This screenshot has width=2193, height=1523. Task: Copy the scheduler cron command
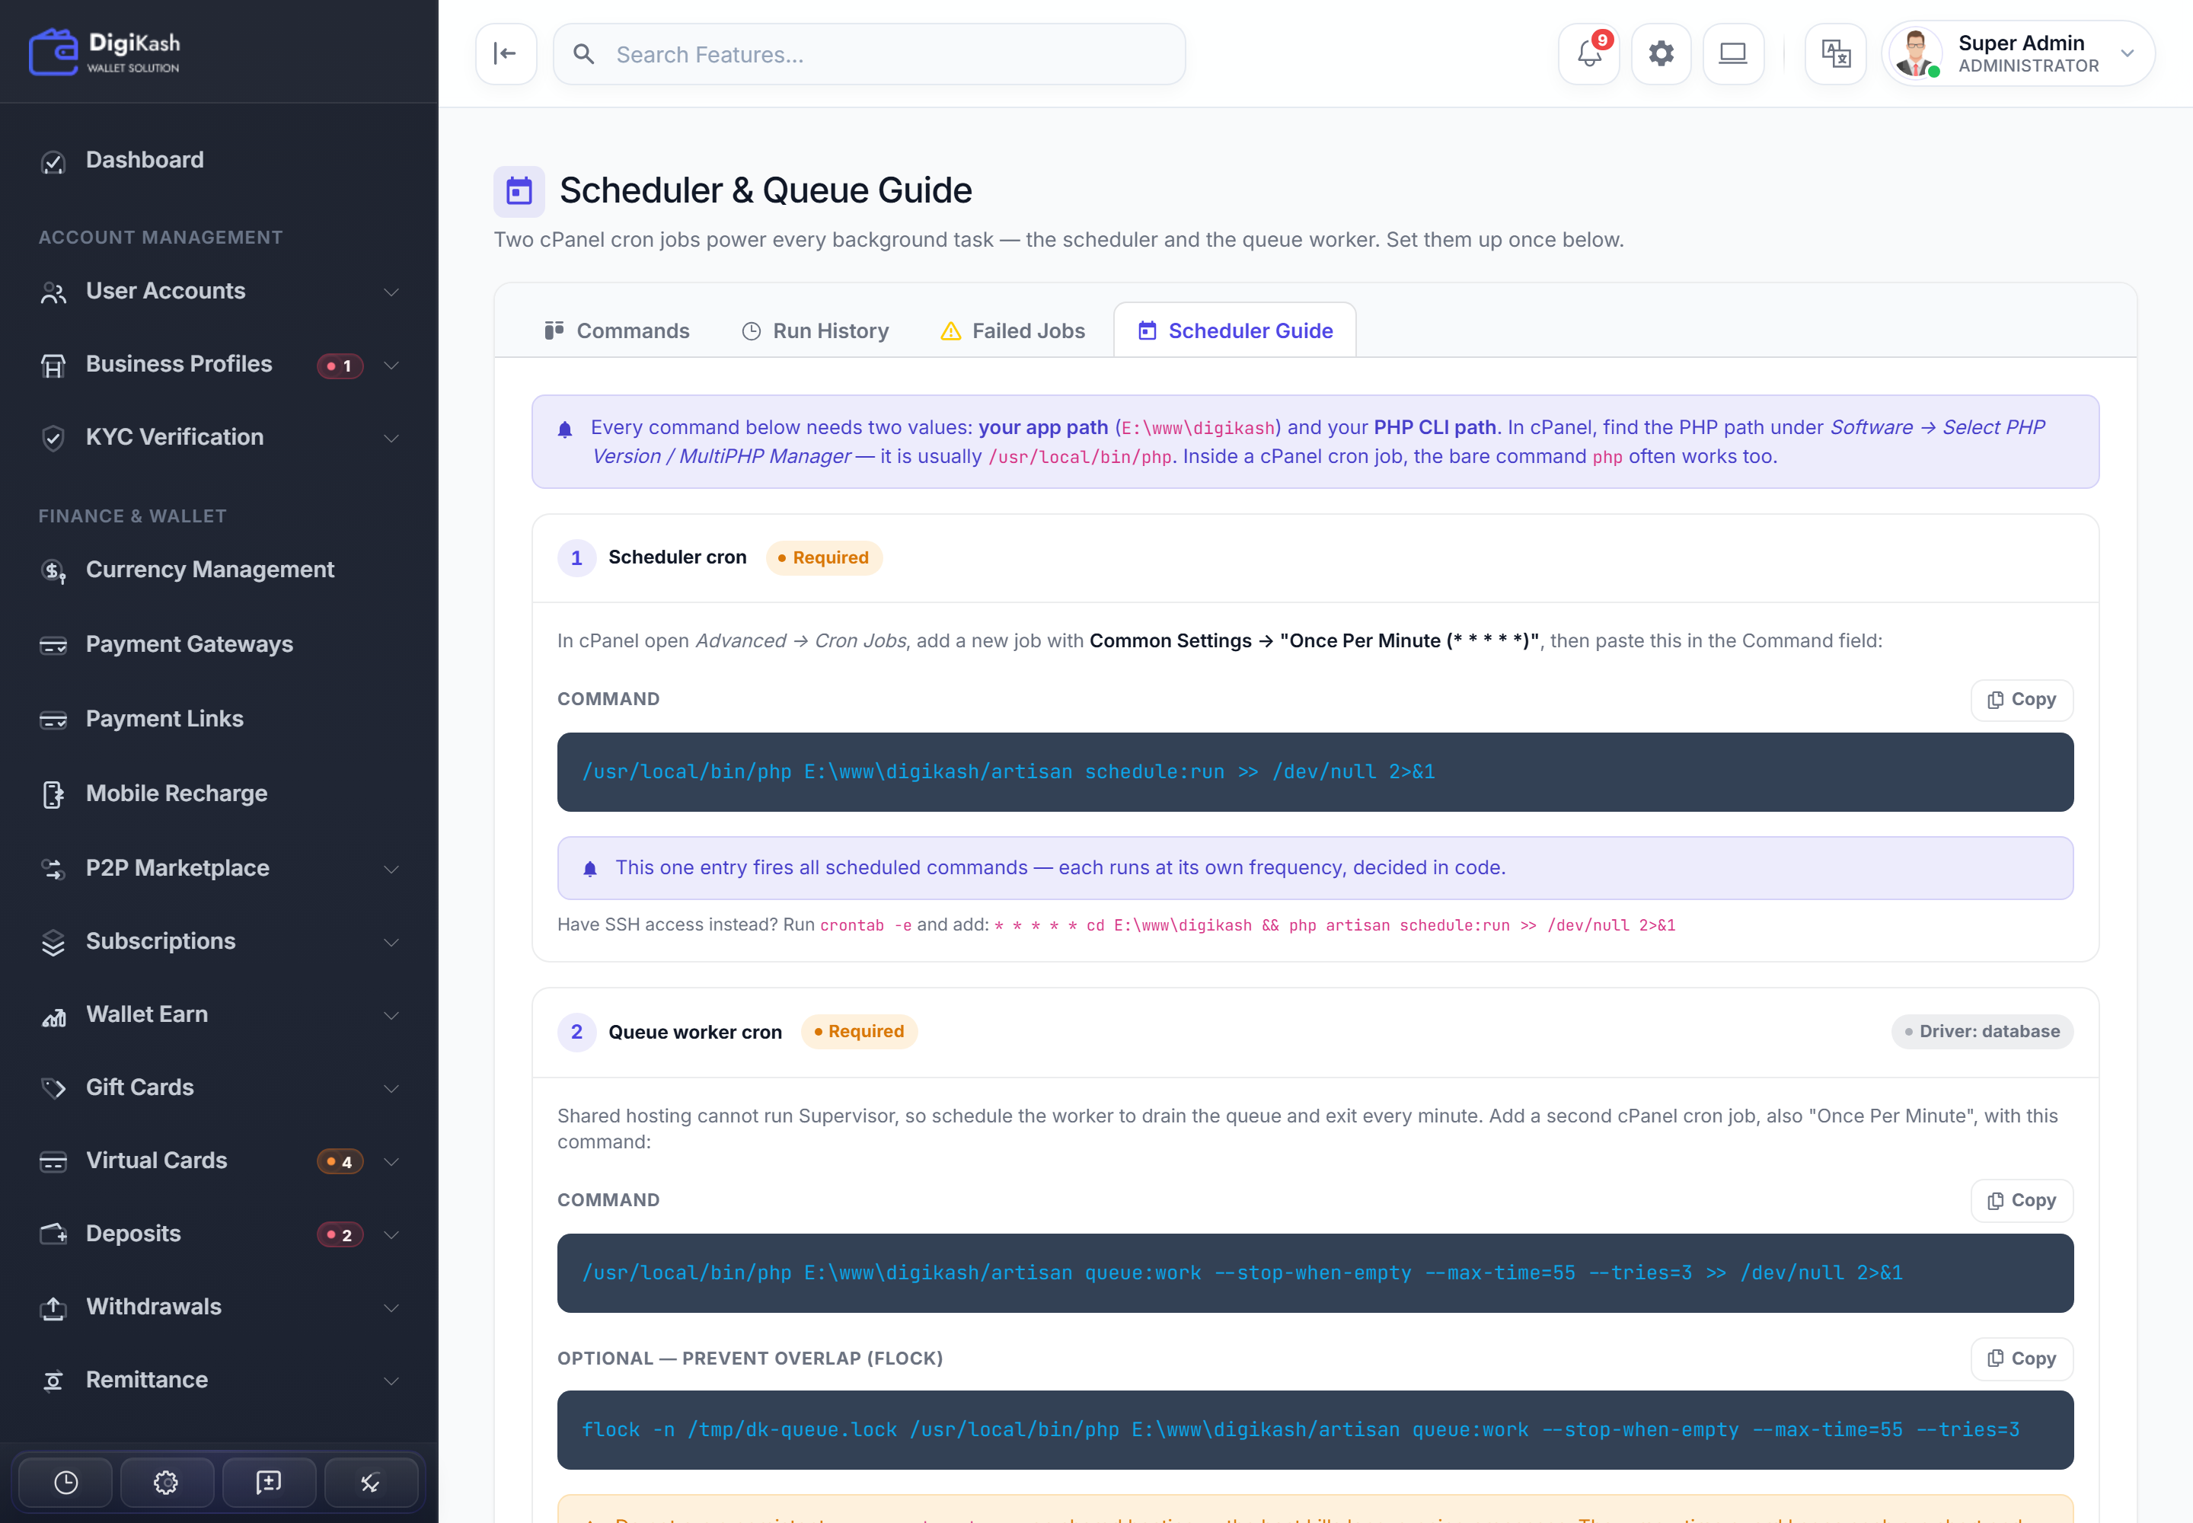2021,700
